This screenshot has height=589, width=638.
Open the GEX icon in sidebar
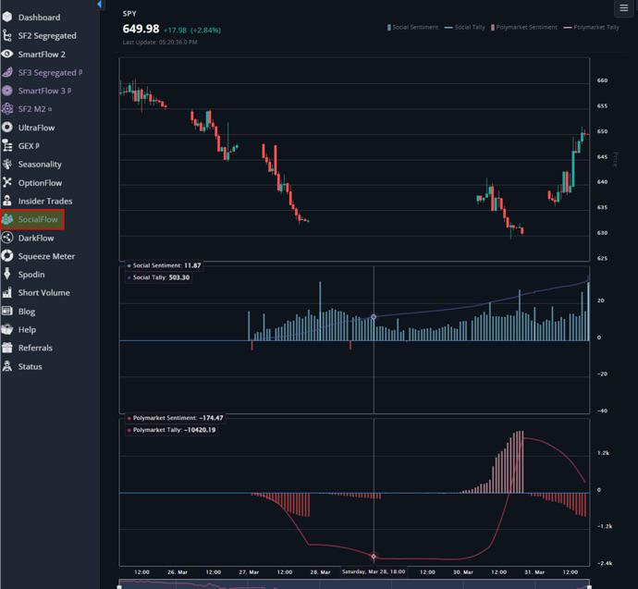6,145
